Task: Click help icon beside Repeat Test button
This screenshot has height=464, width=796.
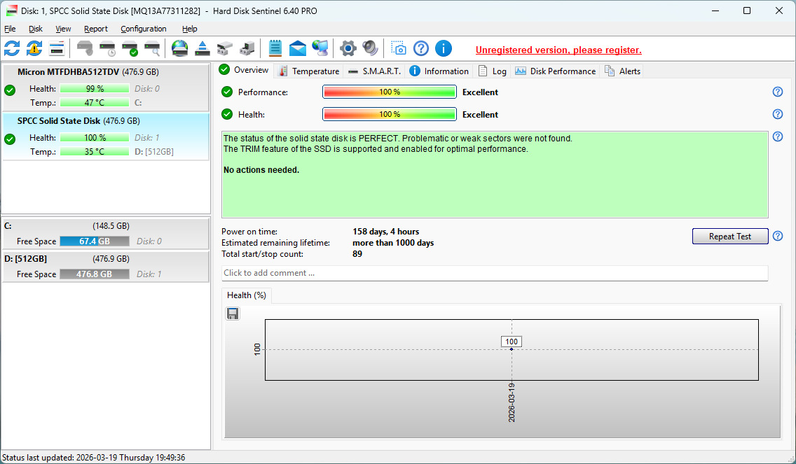Action: click(x=778, y=236)
